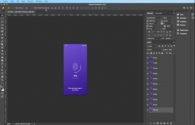Screen dimensions: 195x125
Task: Click the All Caps style button
Action: [x=155, y=32]
